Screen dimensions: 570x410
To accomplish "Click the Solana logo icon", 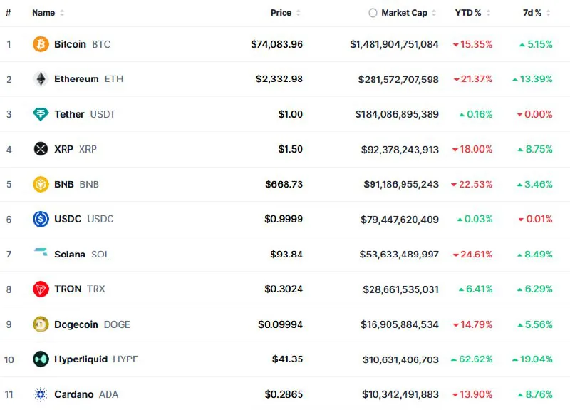I will (x=41, y=254).
